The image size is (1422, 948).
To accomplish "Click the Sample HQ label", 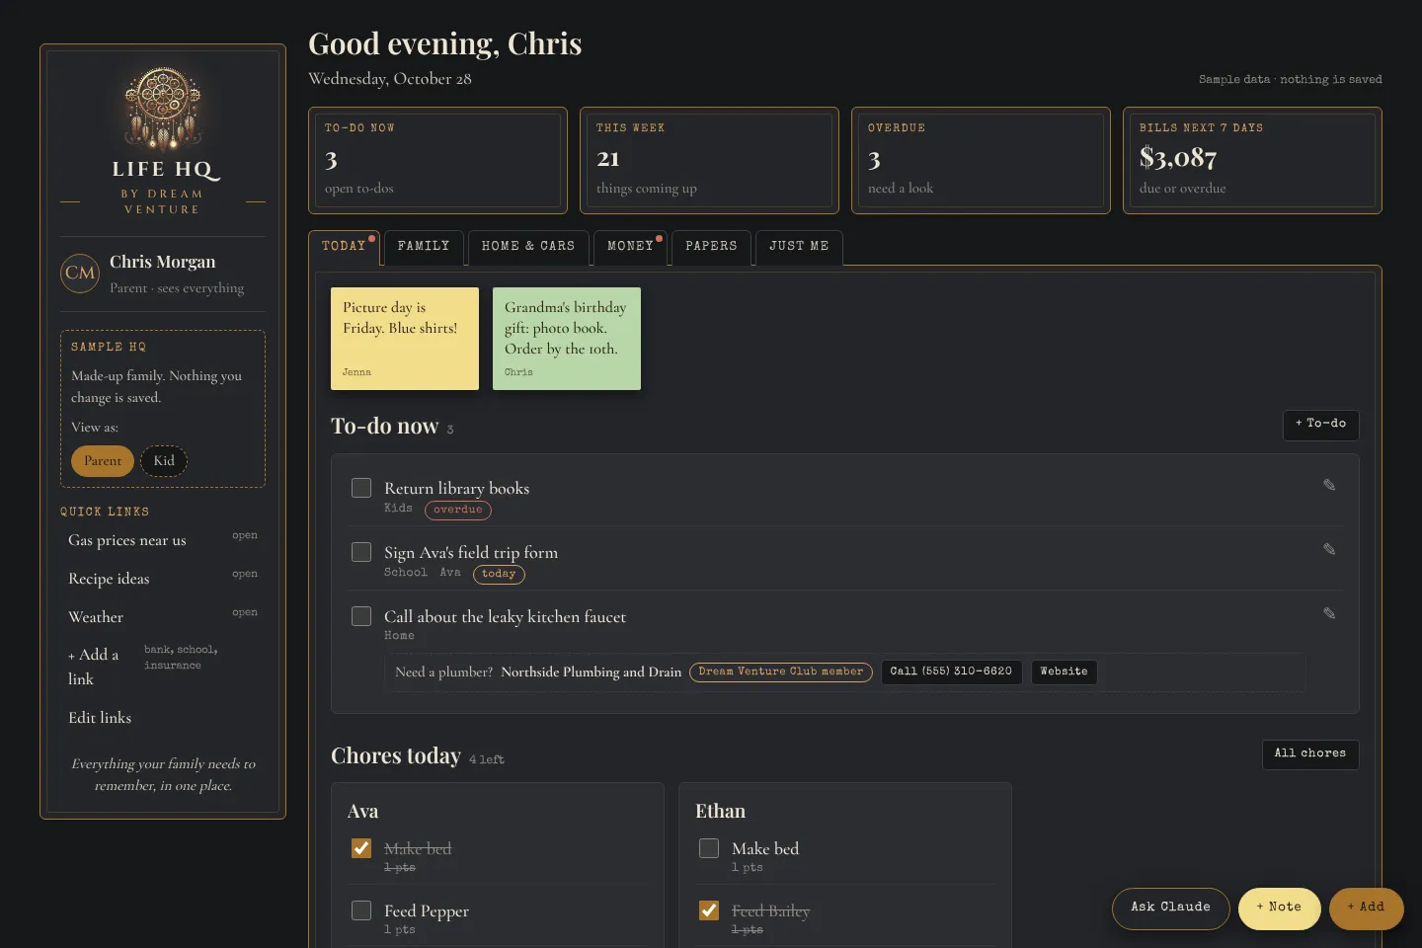I will (109, 347).
